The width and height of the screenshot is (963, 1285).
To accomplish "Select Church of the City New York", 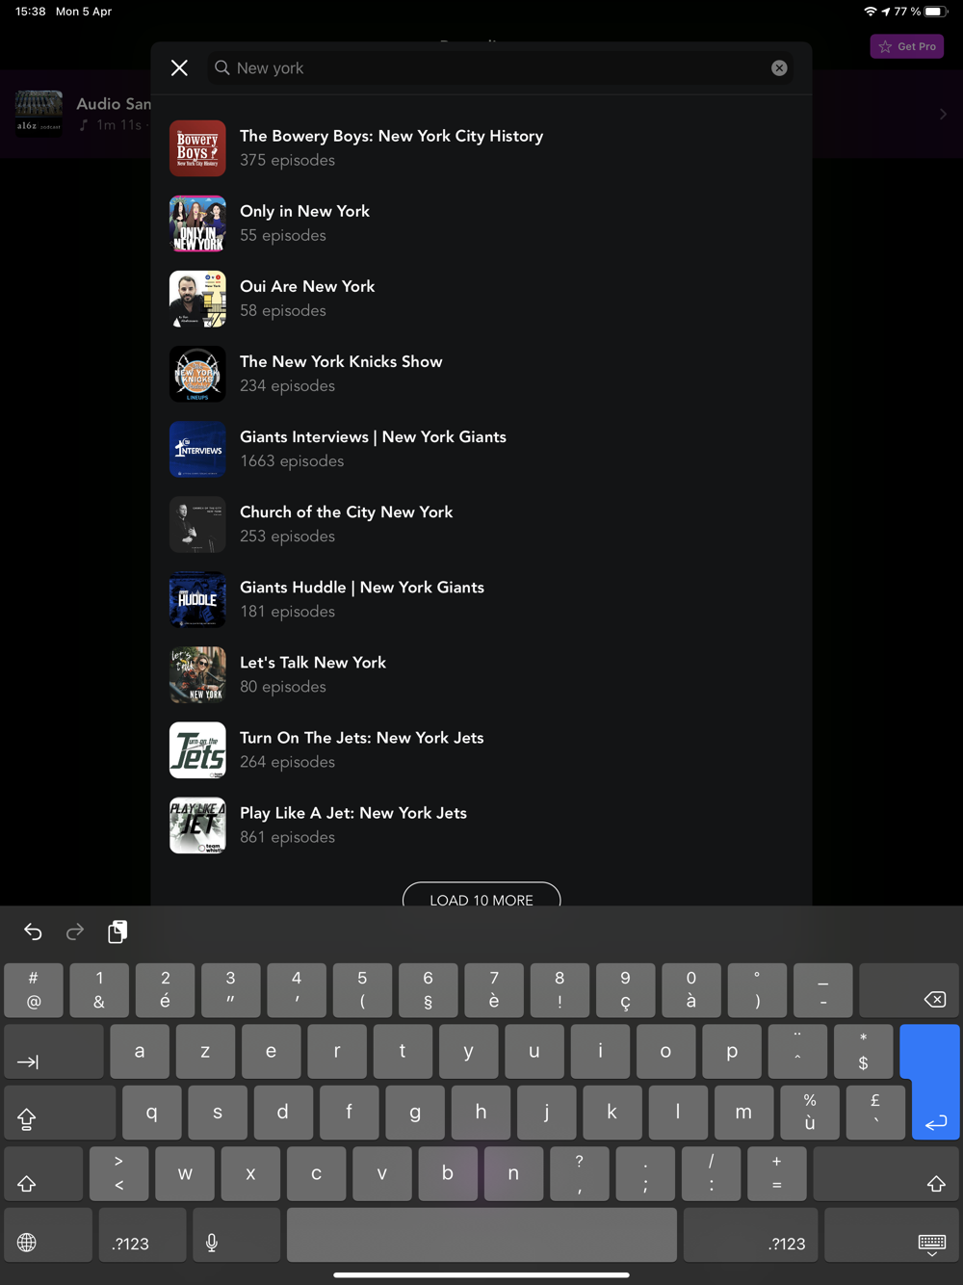I will tap(481, 524).
